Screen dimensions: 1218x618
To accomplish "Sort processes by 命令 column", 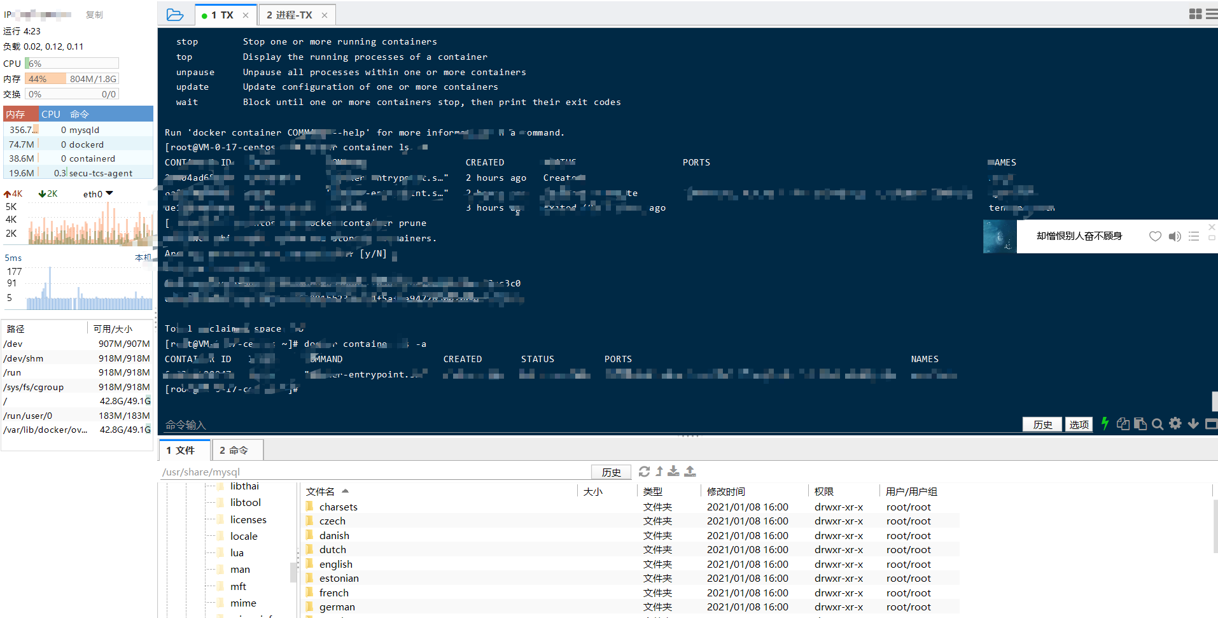I will click(80, 114).
